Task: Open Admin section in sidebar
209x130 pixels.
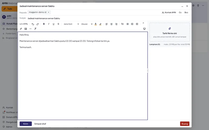Action: tap(8, 127)
